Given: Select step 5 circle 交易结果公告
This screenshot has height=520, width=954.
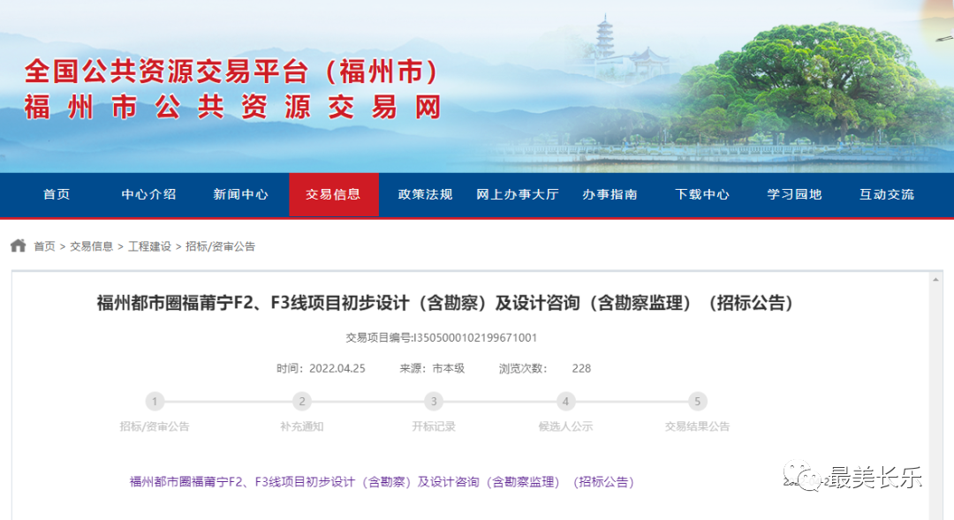Looking at the screenshot, I should tap(697, 402).
